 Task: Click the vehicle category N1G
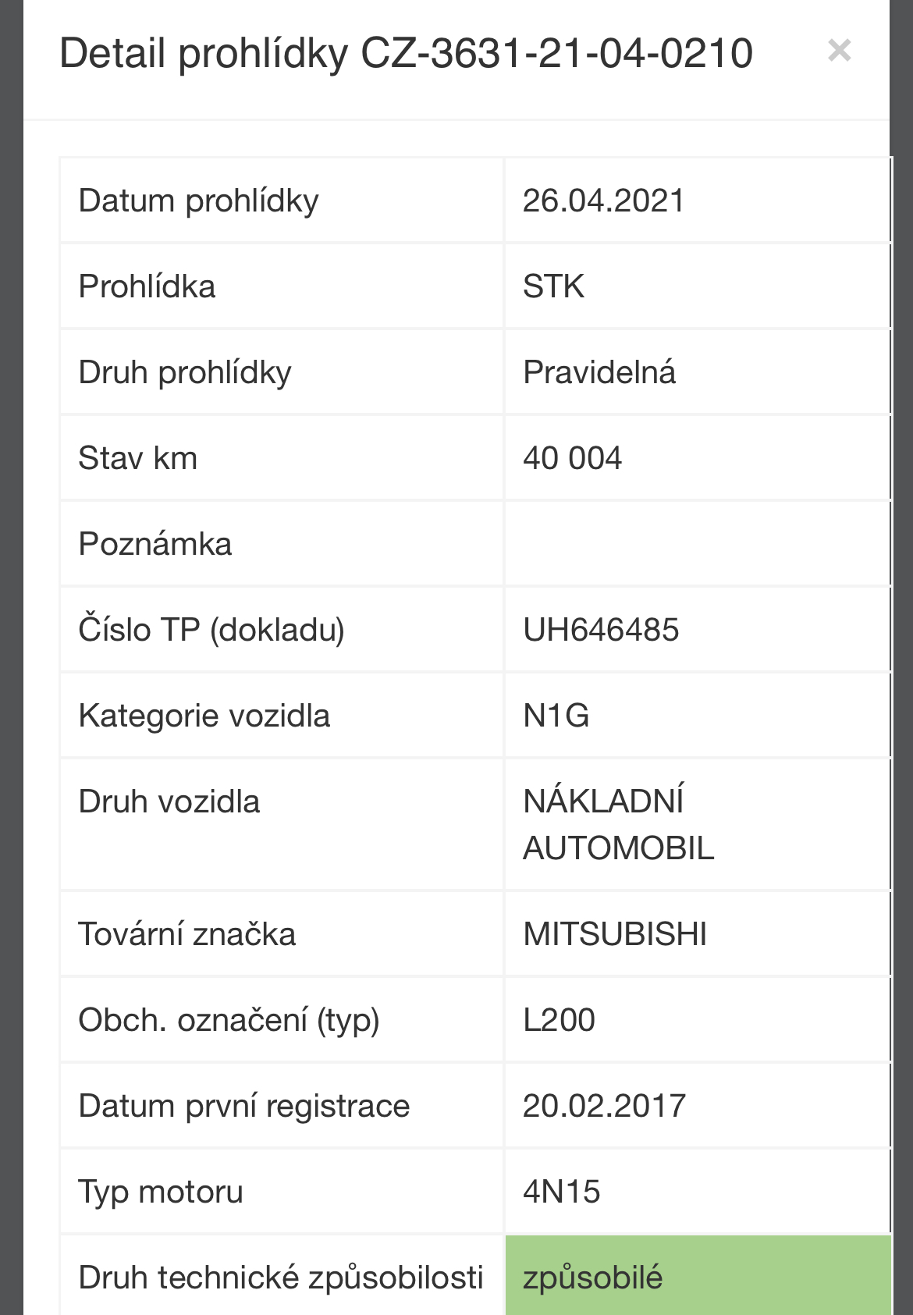[556, 716]
